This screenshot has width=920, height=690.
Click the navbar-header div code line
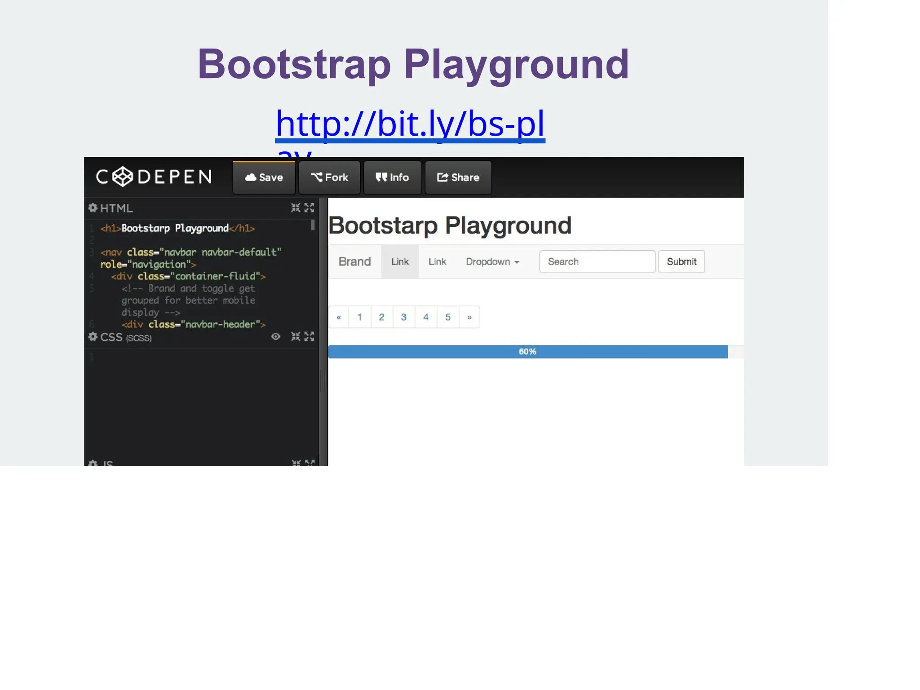(194, 324)
